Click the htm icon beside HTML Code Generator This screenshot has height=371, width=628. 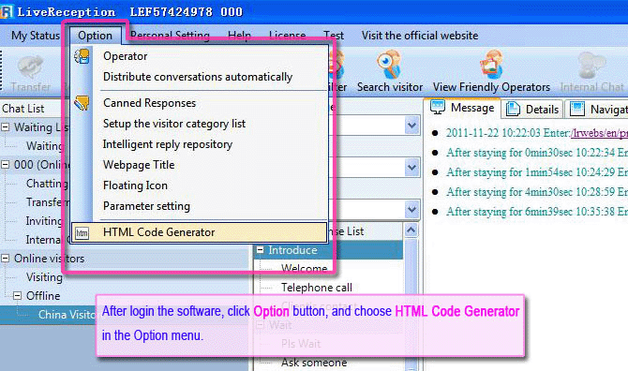[82, 233]
